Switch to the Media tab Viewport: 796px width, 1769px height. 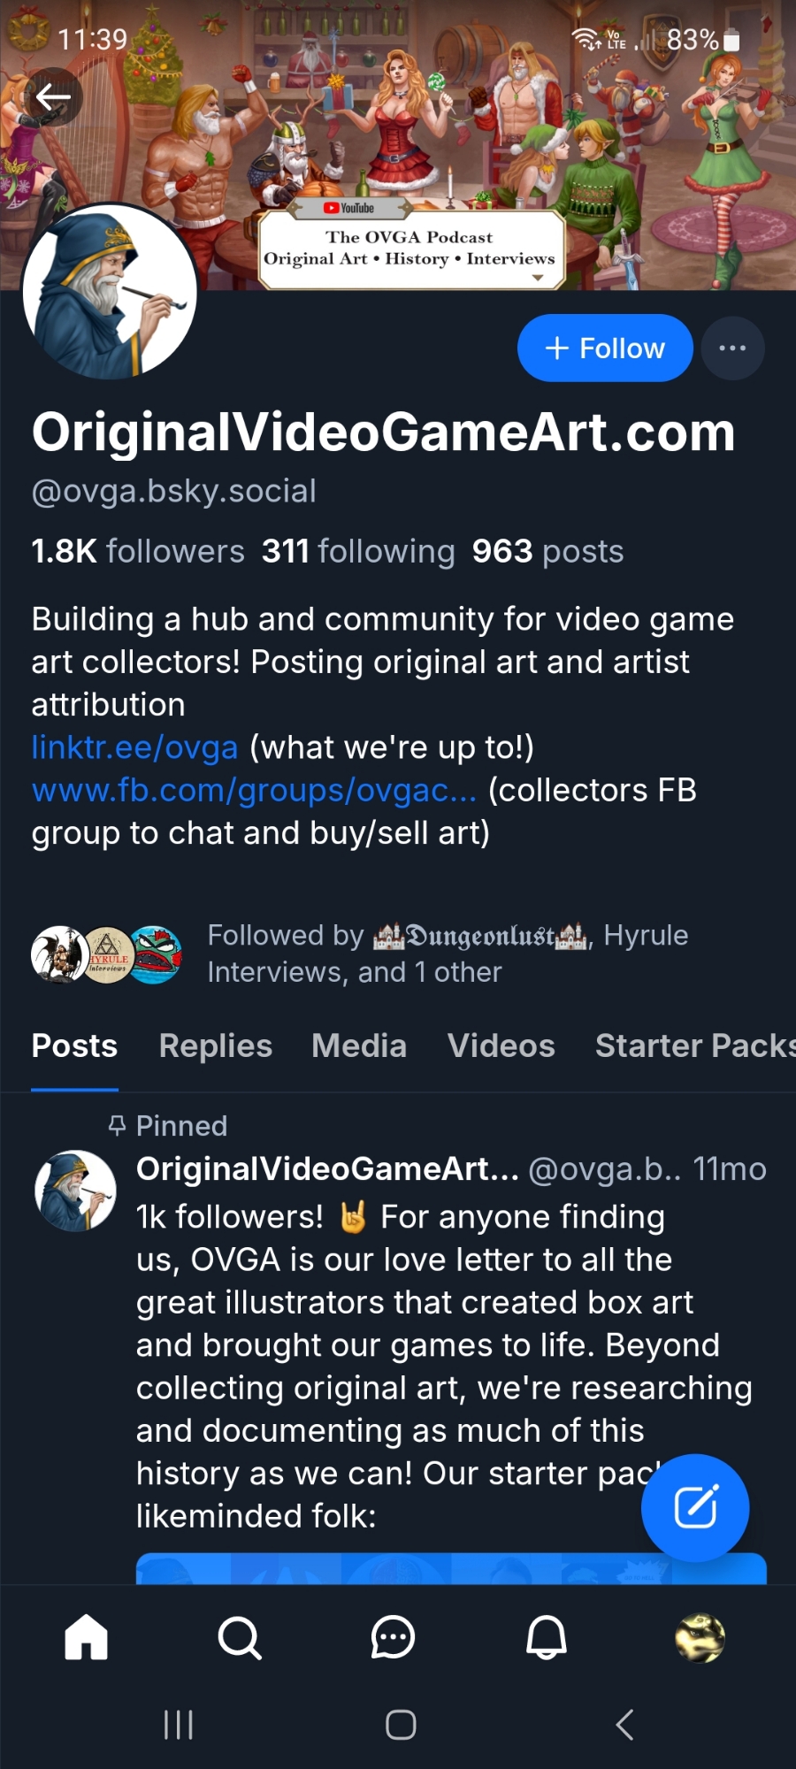point(359,1045)
